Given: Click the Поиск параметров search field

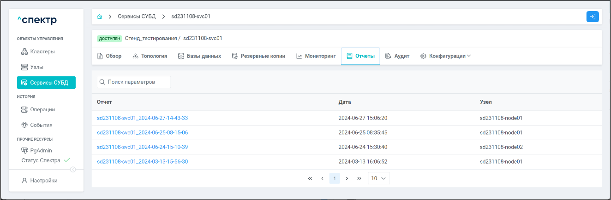Looking at the screenshot, I should [134, 82].
